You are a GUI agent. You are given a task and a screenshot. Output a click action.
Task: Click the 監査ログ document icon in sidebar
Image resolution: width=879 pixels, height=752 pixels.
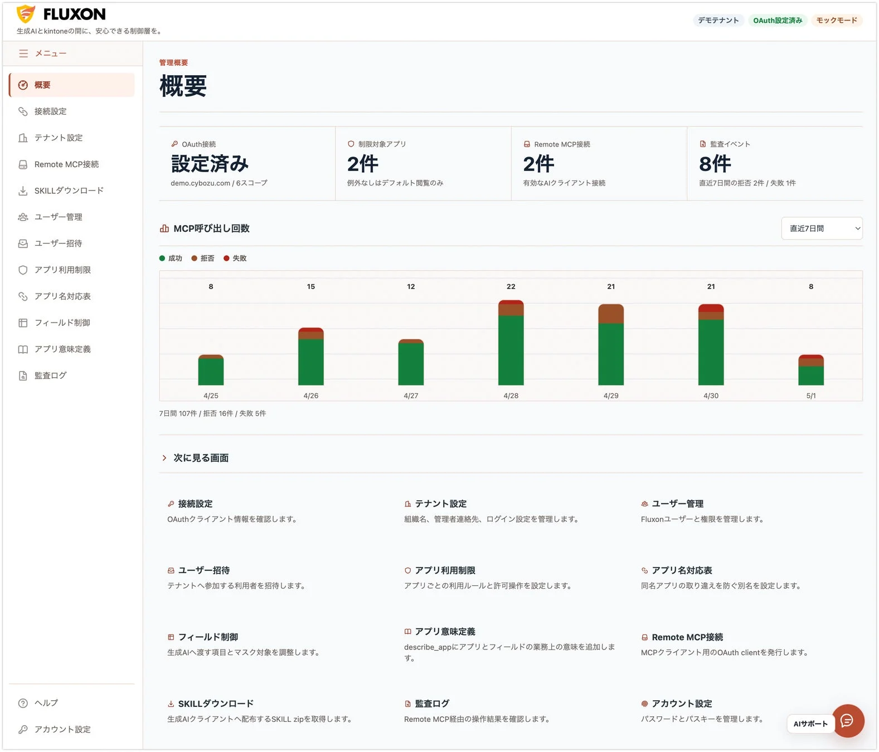point(23,375)
